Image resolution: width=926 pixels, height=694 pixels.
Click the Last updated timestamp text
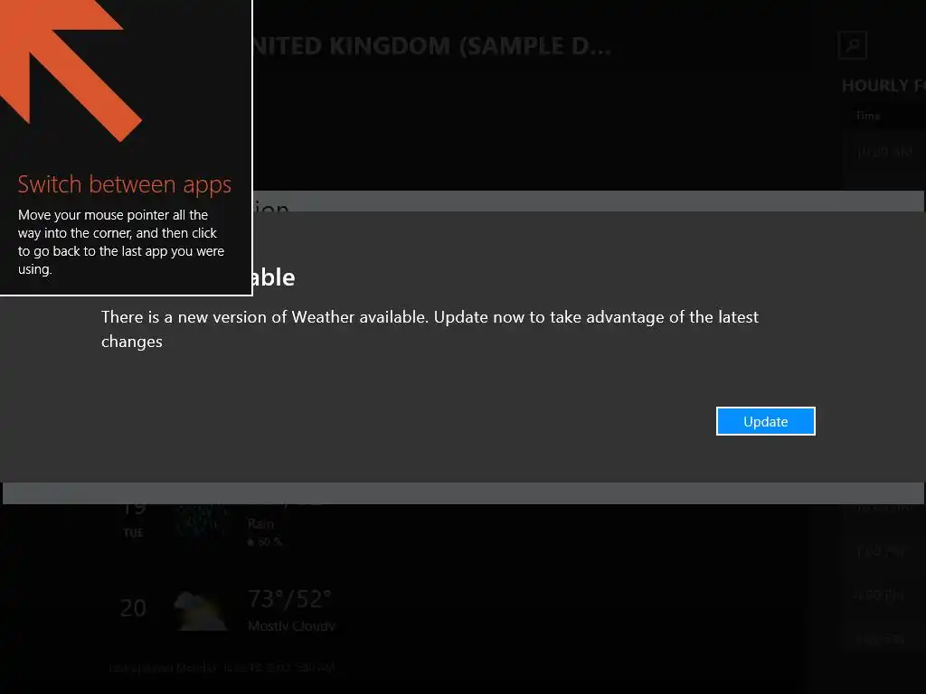click(x=222, y=668)
